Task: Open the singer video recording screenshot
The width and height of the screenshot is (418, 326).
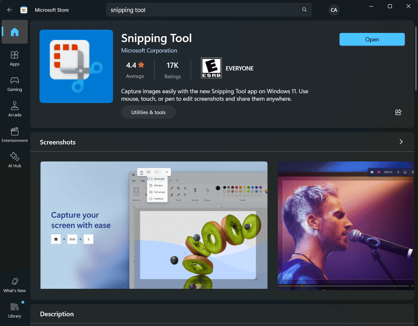Action: click(x=346, y=225)
